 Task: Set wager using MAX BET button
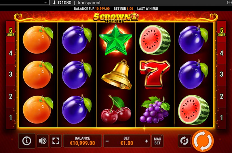(157, 141)
